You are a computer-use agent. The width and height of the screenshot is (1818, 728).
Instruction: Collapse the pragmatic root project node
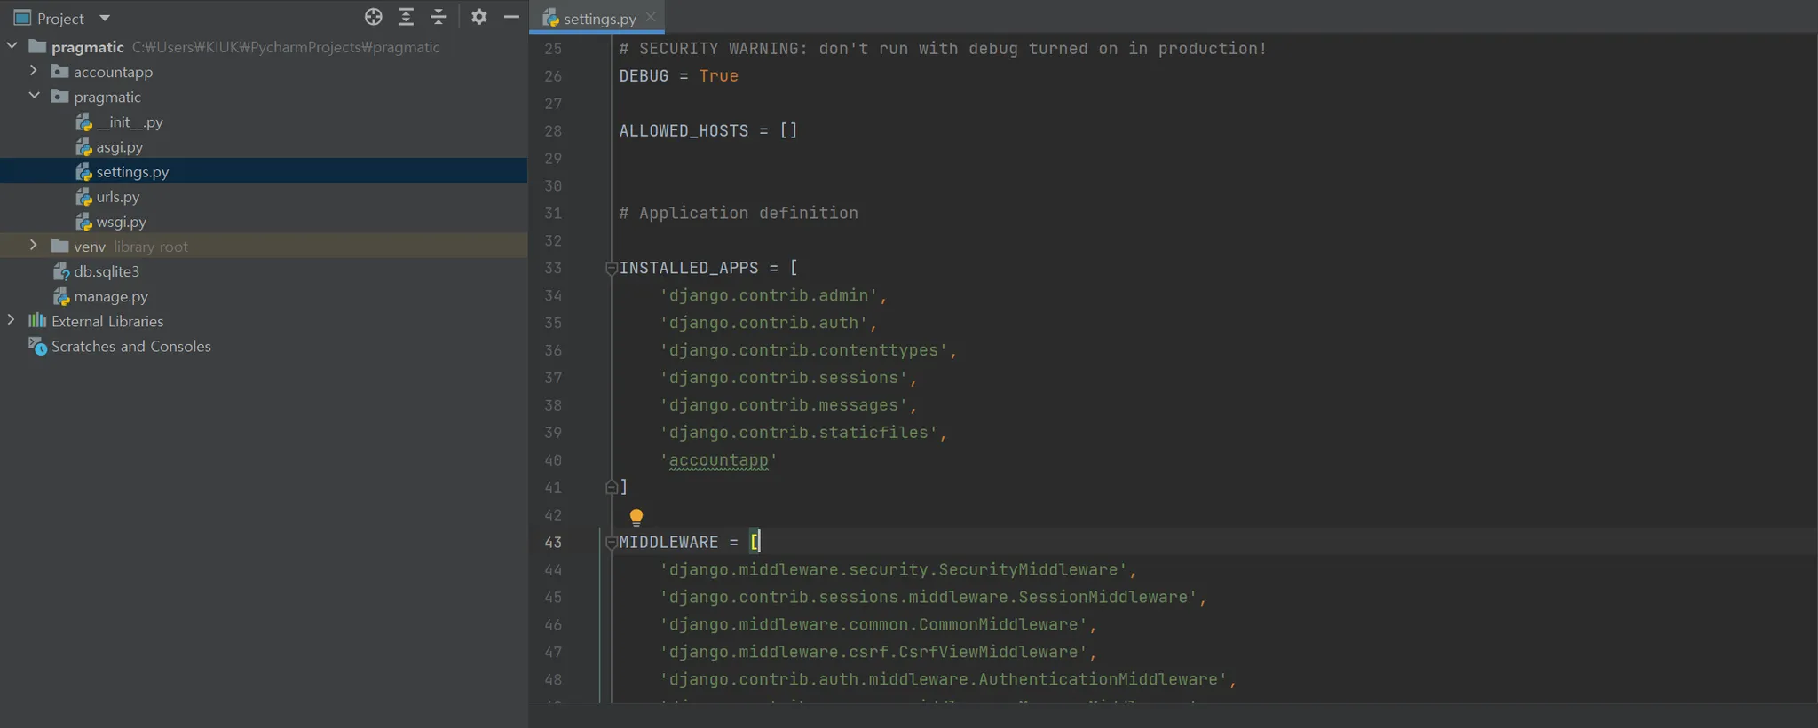click(x=12, y=45)
